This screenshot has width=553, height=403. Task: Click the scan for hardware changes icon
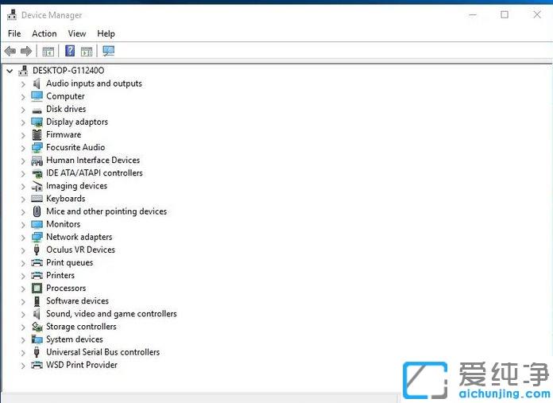[x=109, y=51]
